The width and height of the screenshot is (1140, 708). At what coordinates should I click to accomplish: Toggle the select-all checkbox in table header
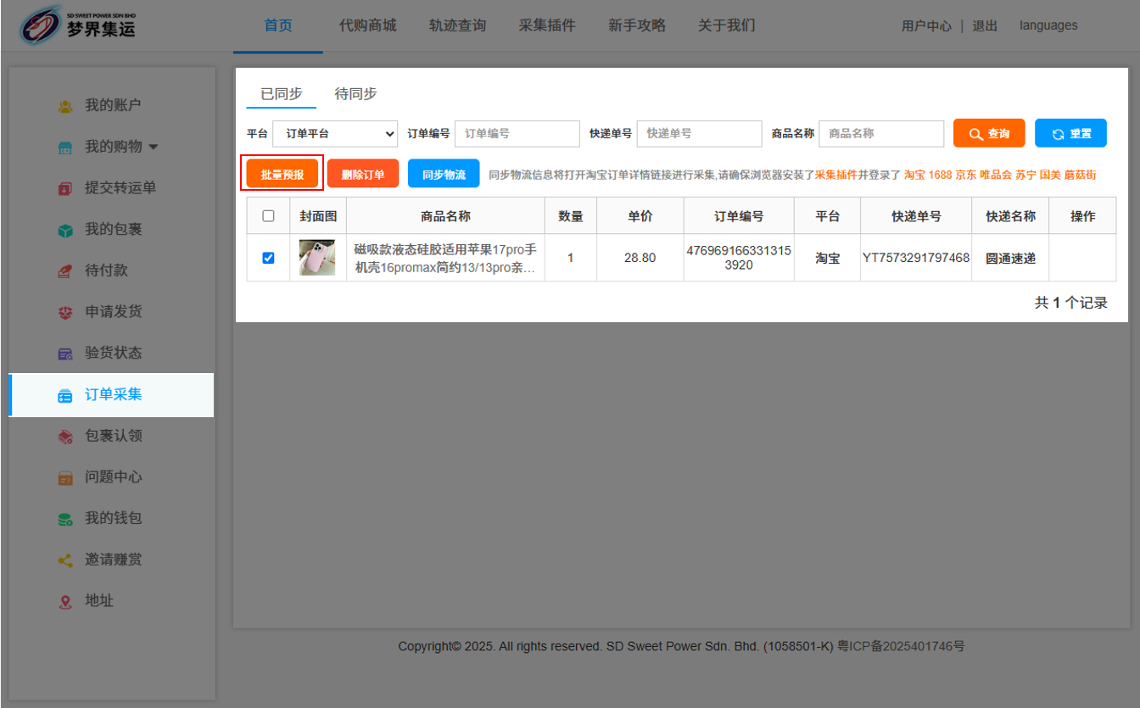(x=268, y=216)
